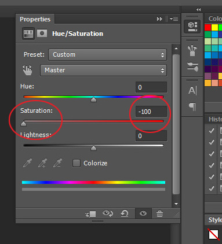
Task: Click the view previous state icon
Action: pyautogui.click(x=108, y=213)
